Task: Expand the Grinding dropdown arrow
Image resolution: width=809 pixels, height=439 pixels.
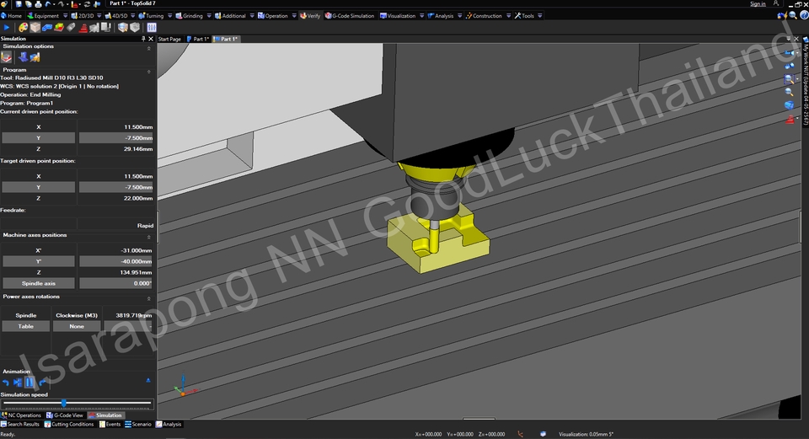Action: (x=209, y=16)
